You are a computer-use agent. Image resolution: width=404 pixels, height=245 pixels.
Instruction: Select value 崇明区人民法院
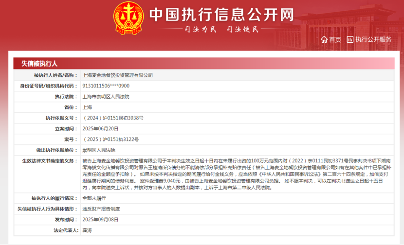(99, 150)
